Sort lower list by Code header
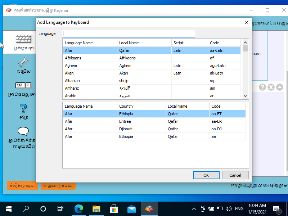Screen dimensions: 288x216 point(228,106)
